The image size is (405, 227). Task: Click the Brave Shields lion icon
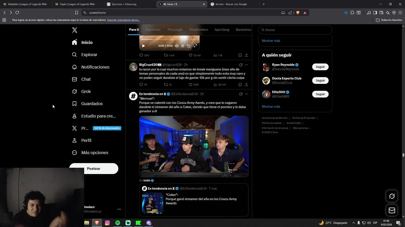298,13
